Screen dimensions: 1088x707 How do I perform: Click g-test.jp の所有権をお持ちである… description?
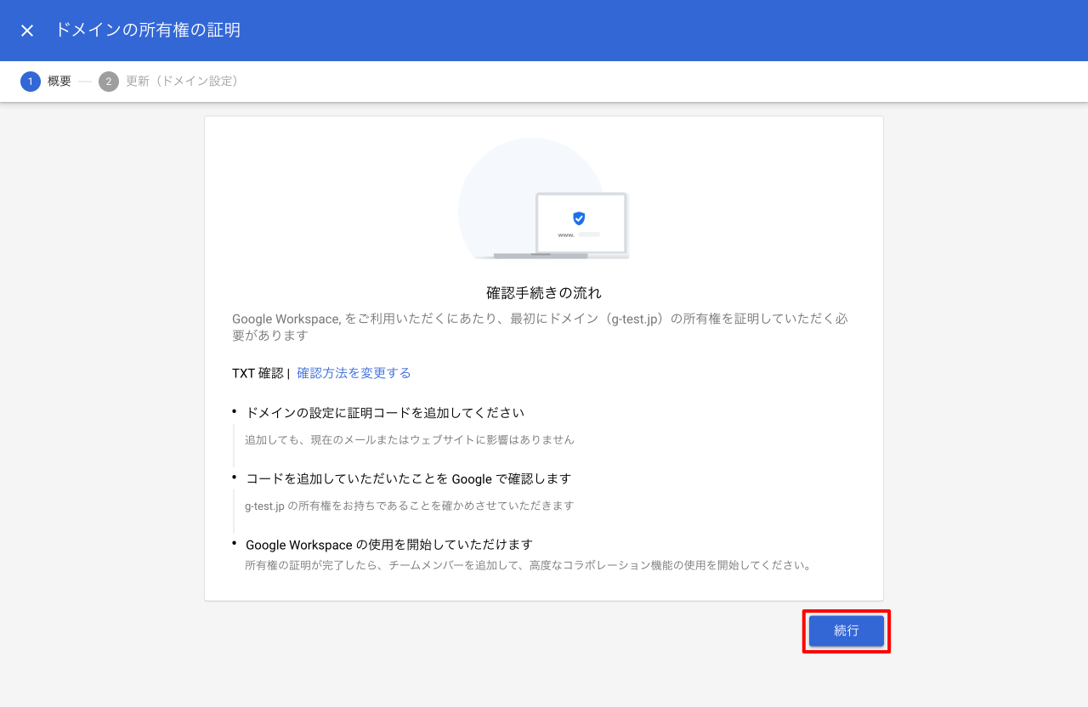tap(410, 506)
